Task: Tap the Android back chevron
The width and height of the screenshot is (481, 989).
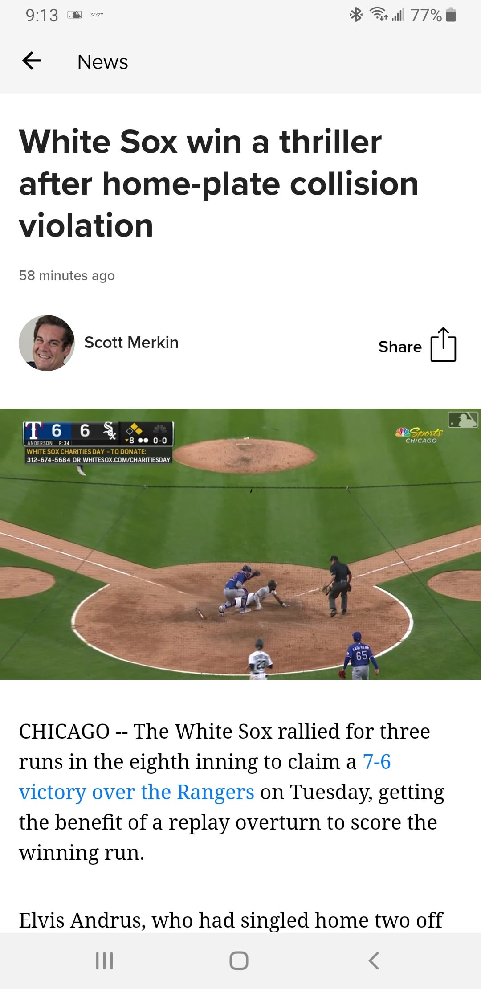Action: 374,960
